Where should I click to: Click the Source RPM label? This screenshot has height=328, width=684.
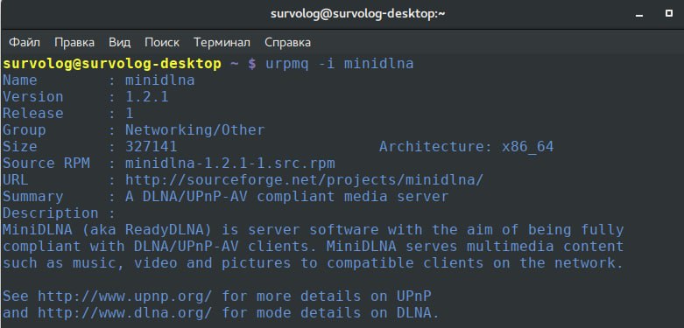[x=46, y=163]
